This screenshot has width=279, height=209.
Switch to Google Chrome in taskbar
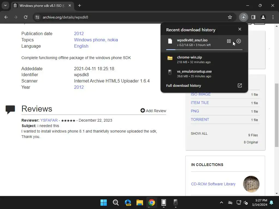pos(151,202)
